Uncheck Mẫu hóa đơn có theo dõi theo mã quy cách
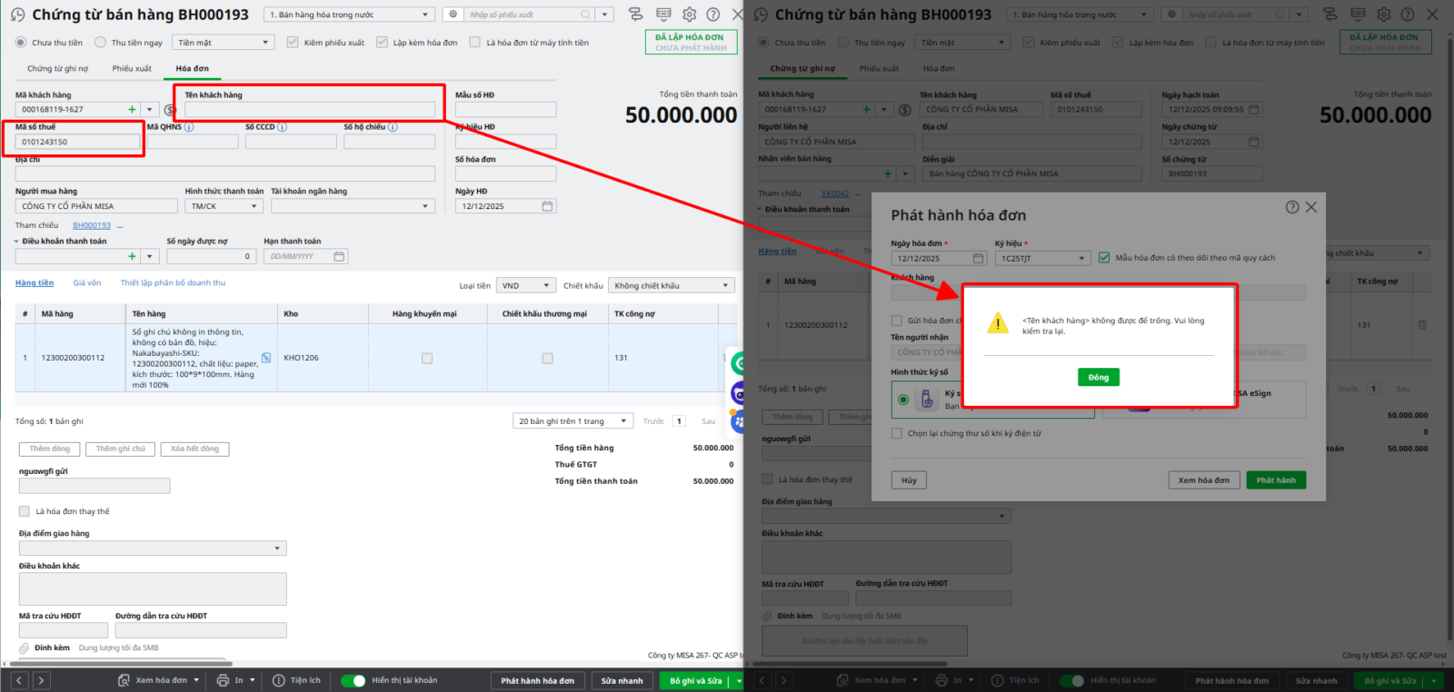The image size is (1454, 692). click(1104, 258)
